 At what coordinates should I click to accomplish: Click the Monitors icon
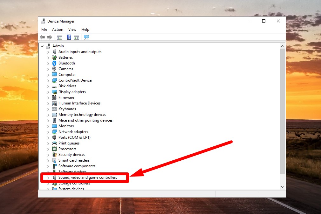tap(54, 126)
